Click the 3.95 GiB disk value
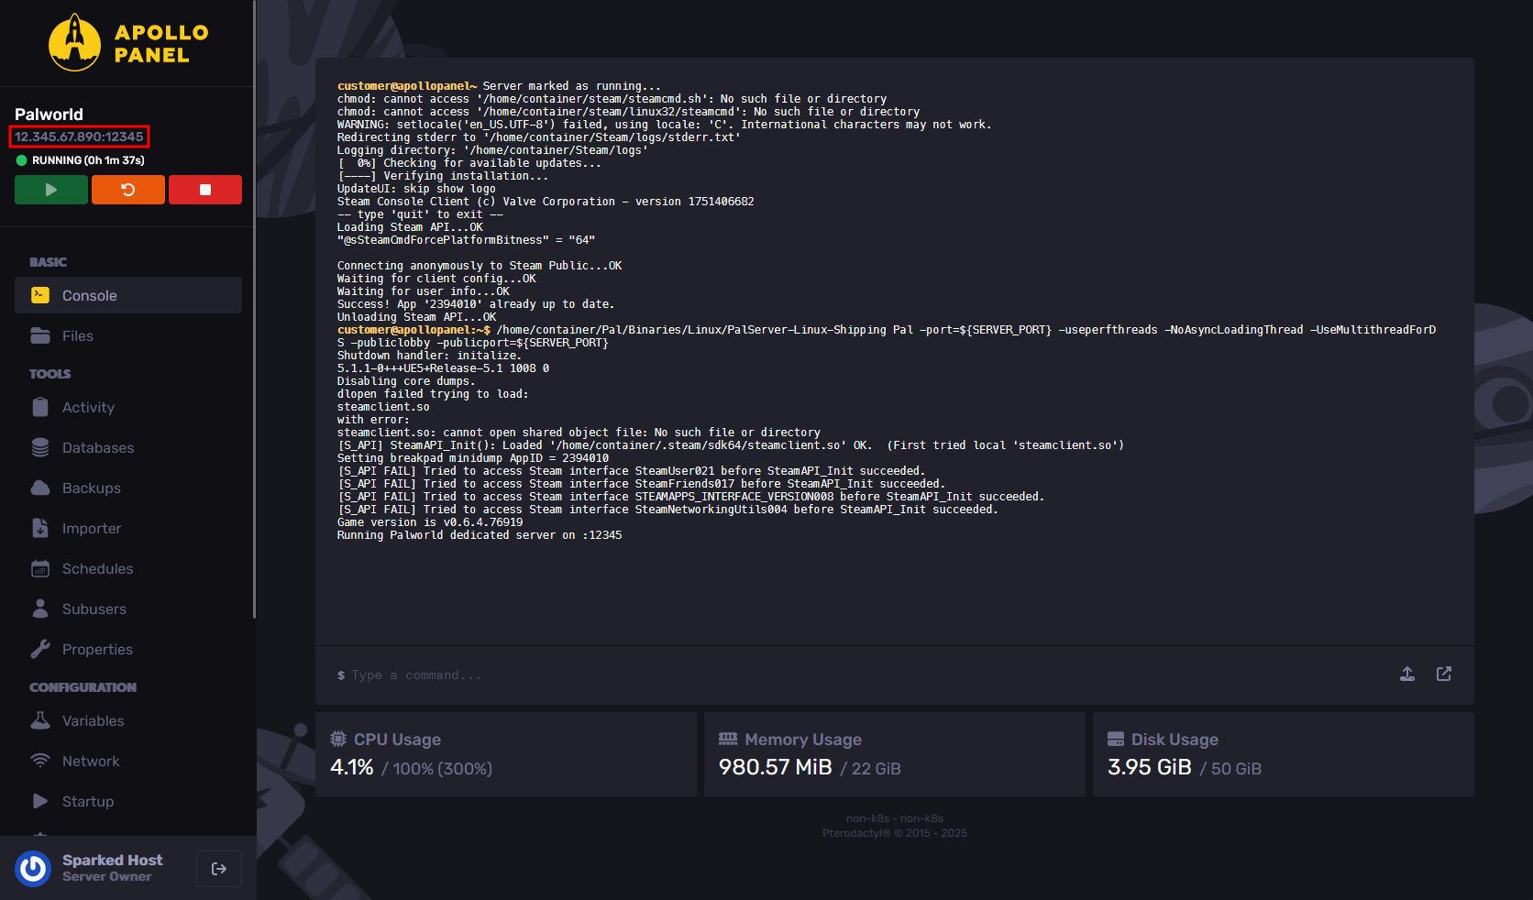Image resolution: width=1533 pixels, height=900 pixels. click(x=1150, y=767)
